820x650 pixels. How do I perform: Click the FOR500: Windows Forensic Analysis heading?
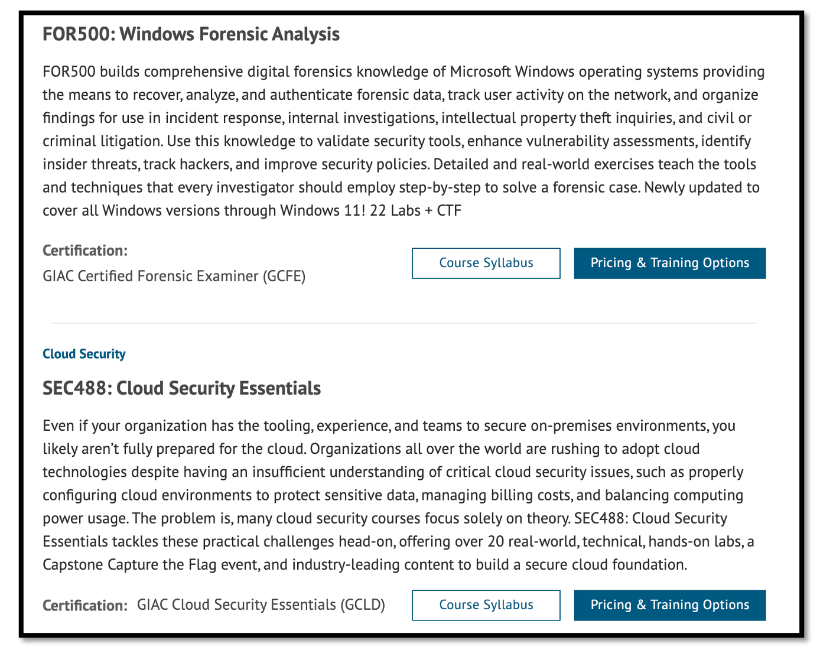(x=191, y=34)
